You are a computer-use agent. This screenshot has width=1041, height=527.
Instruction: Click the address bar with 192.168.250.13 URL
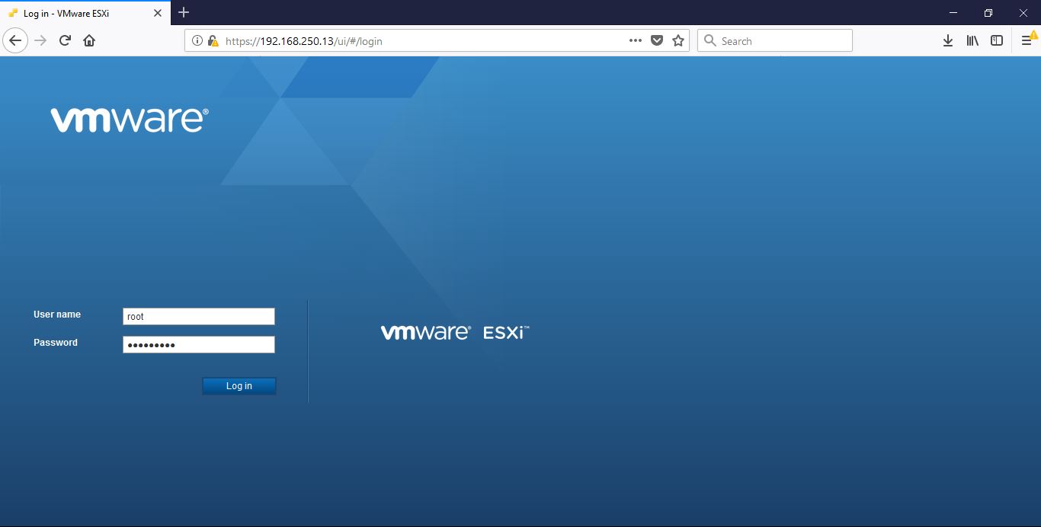click(419, 41)
